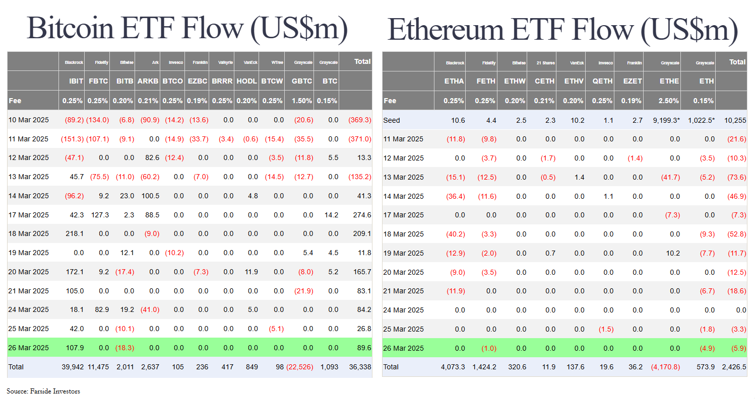Click the ETHA total value 4,073.3
Screen dimensions: 755x399
(453, 367)
